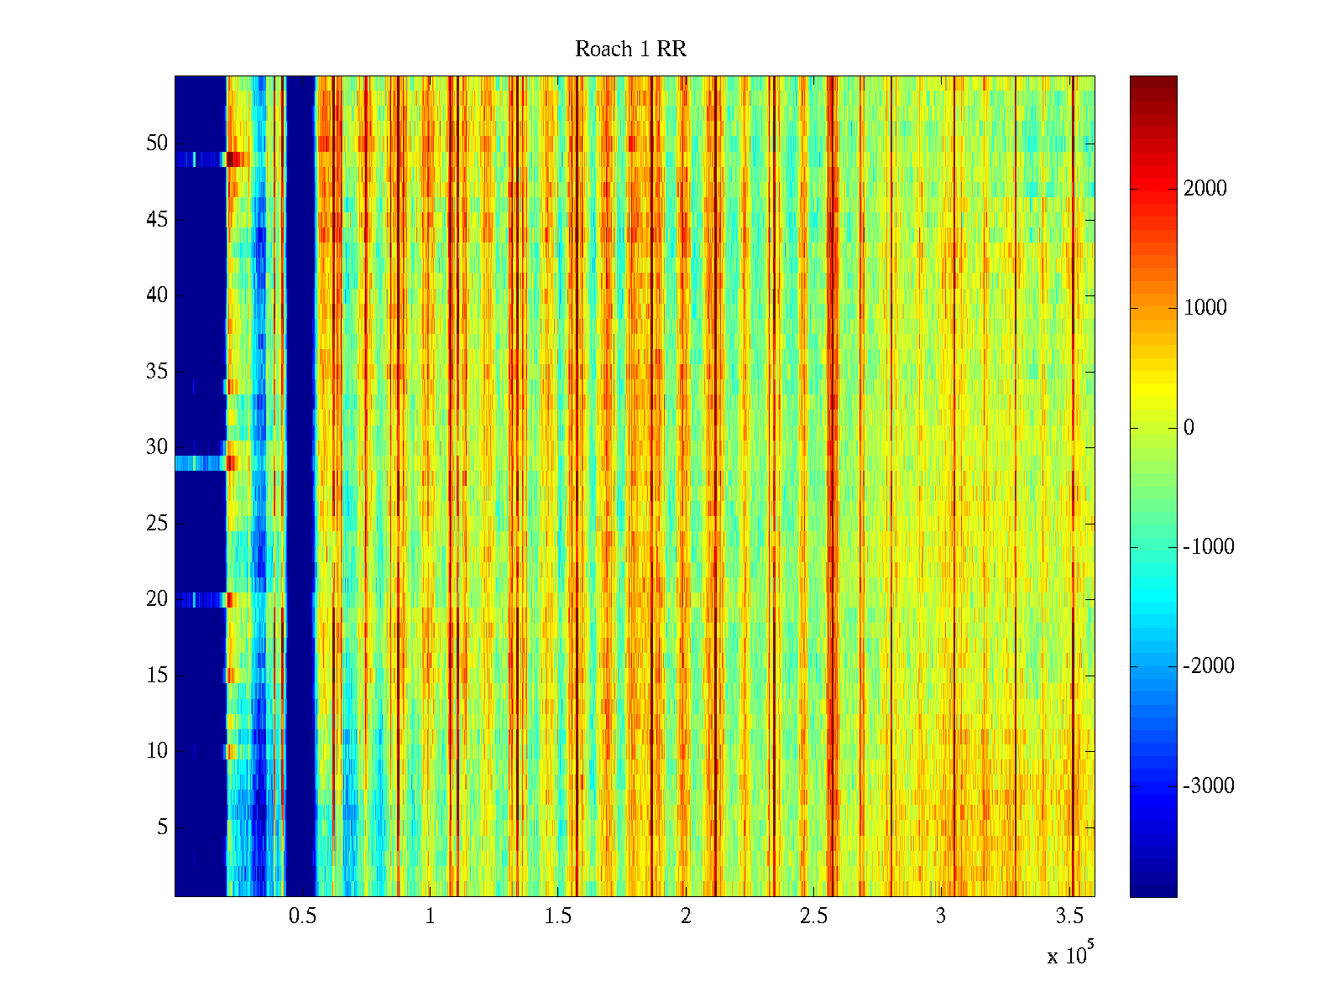Click the x-axis tick label 0.5
The height and width of the screenshot is (1007, 1343).
pyautogui.click(x=302, y=916)
